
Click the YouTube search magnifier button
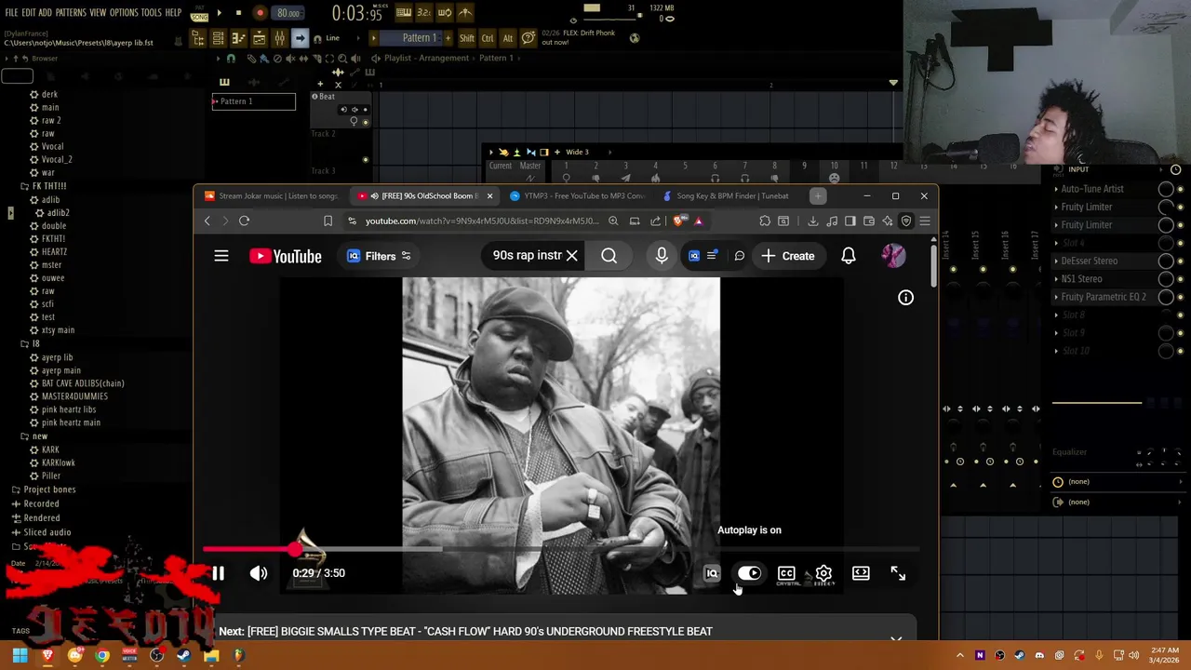pyautogui.click(x=609, y=256)
